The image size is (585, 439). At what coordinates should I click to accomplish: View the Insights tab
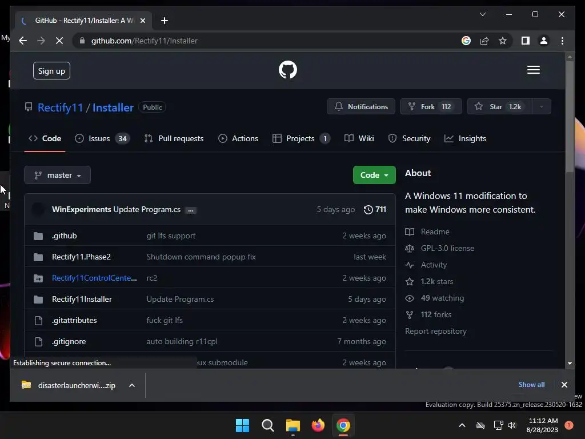point(465,138)
